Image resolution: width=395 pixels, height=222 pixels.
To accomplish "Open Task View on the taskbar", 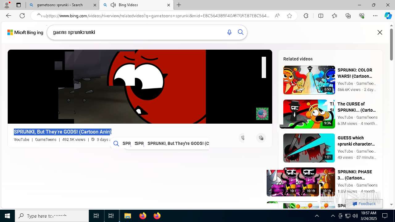I will point(96,216).
